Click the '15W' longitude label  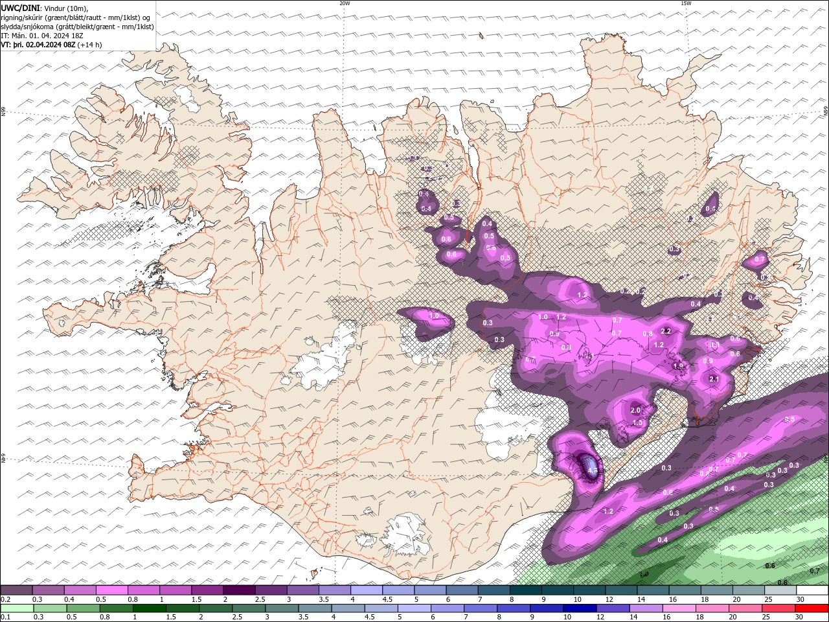[x=686, y=3]
